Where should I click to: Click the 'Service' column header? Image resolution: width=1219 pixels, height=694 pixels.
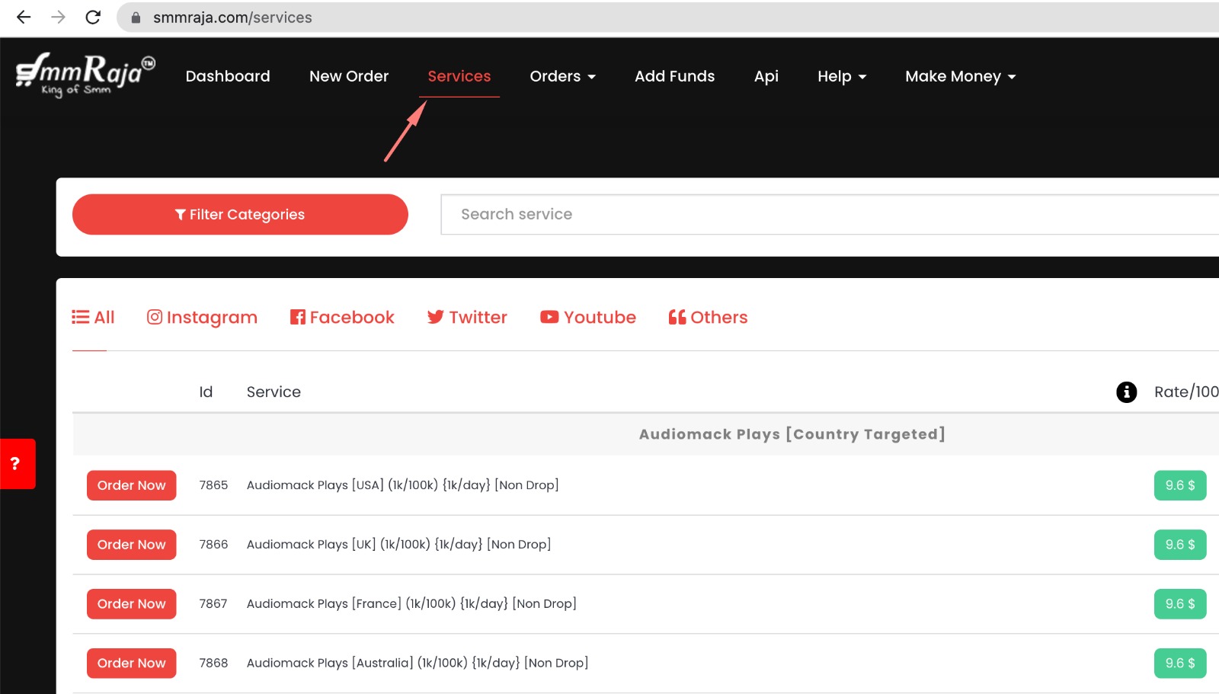pyautogui.click(x=274, y=392)
